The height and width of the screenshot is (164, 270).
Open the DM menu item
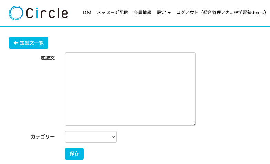point(87,13)
